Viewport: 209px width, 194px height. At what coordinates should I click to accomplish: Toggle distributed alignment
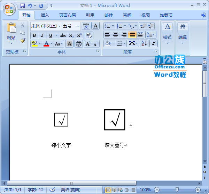[140, 35]
